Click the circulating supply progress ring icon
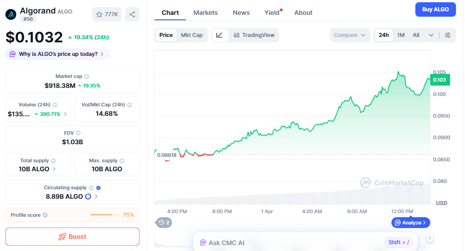 point(88,196)
